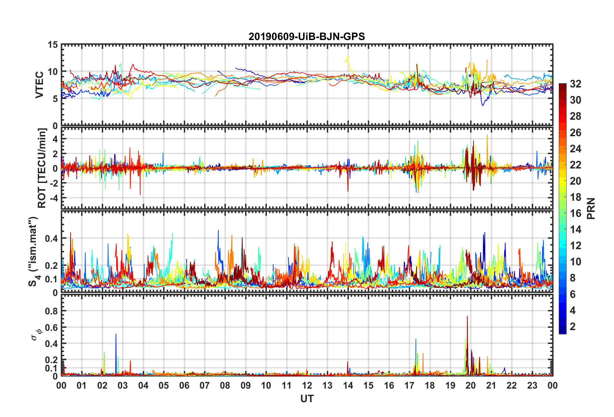Select colorbar tick label 16
Screen dimensions: 614x417
pos(576,213)
